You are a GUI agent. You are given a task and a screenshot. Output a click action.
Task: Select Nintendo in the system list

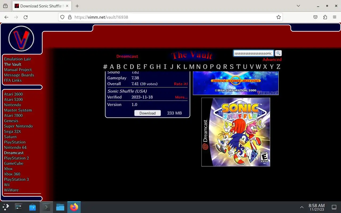point(13,105)
